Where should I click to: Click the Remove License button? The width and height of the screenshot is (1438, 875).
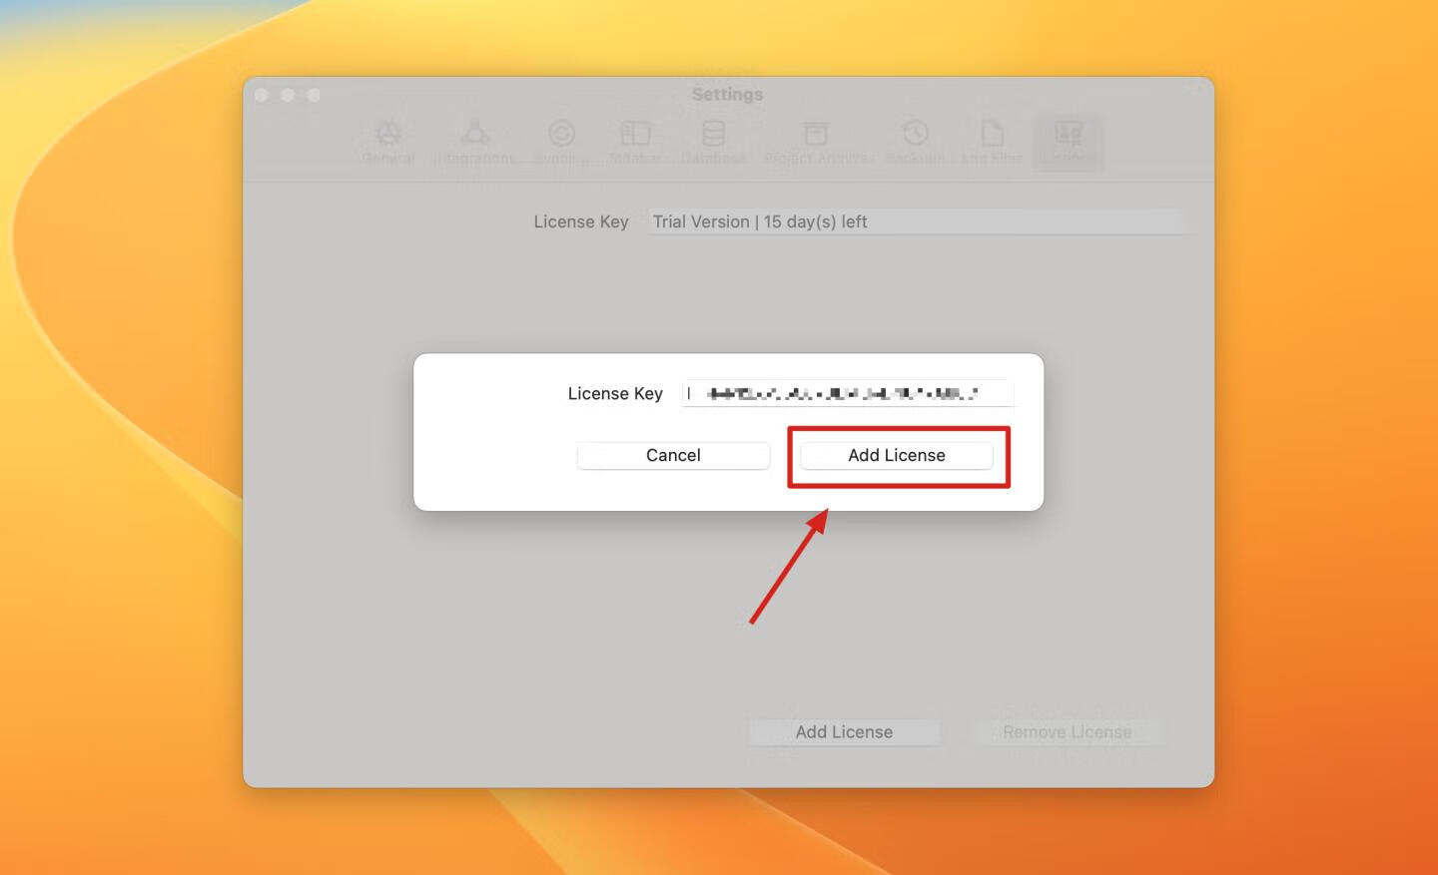[1067, 732]
